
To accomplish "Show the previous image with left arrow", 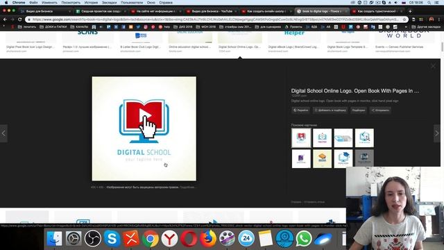I will point(3,133).
